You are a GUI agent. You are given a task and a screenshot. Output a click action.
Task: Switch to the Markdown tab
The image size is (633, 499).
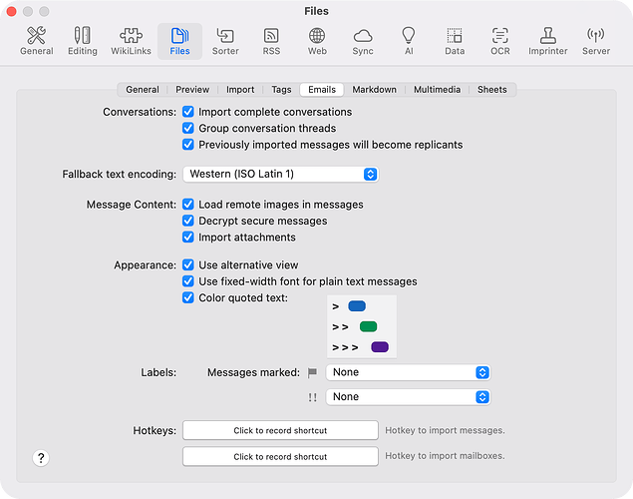(x=375, y=90)
